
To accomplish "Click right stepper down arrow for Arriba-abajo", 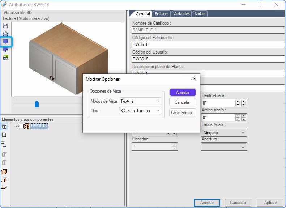I will [x=244, y=119].
